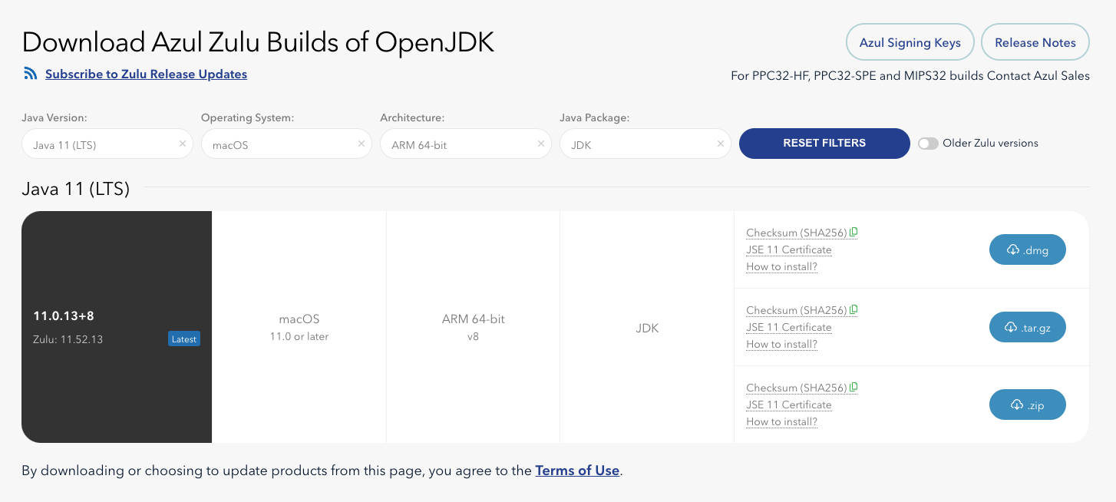The image size is (1116, 502).
Task: Download the .tar.gz archive
Action: tap(1027, 327)
